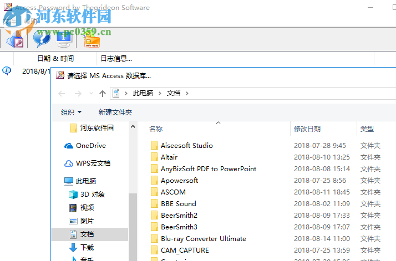This screenshot has height=261, width=396.
Task: Open the recent locations dropdown arrow
Action: tap(91, 94)
